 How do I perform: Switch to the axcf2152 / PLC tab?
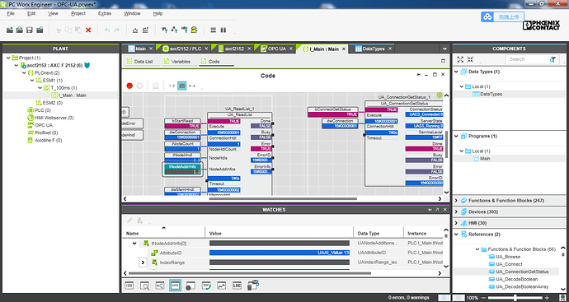[186, 49]
